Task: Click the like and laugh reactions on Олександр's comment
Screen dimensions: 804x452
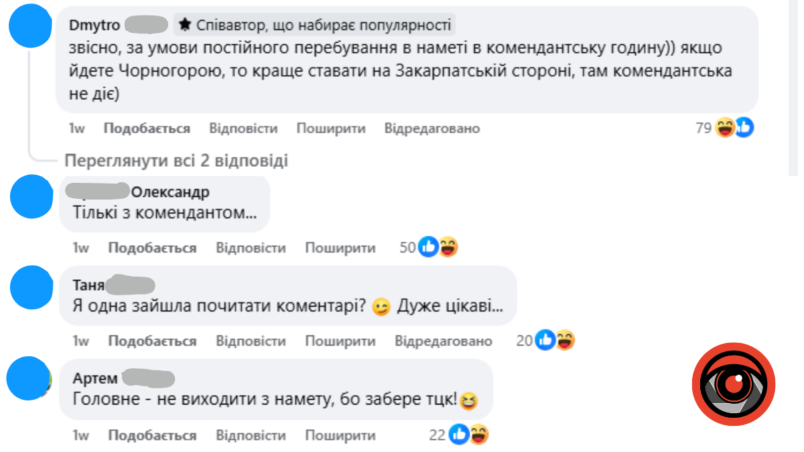Action: click(438, 248)
